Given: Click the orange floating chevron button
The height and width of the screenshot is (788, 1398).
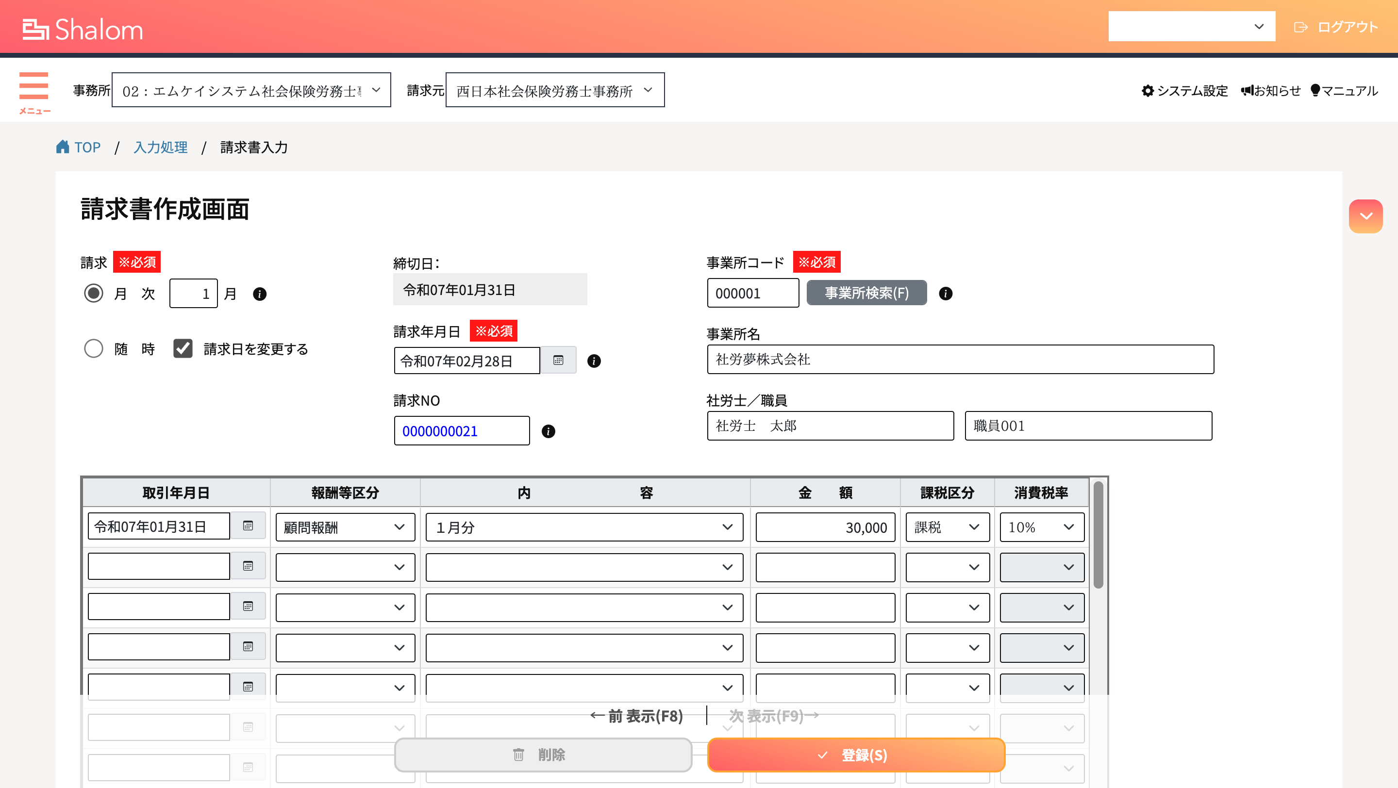Looking at the screenshot, I should coord(1365,216).
